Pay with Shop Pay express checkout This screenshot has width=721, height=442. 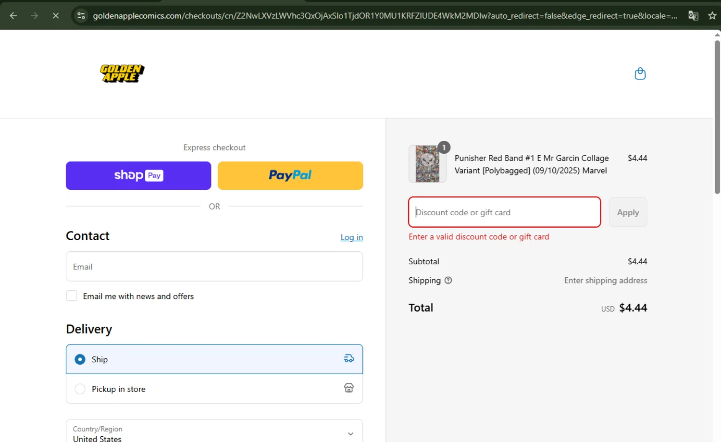[x=138, y=175]
